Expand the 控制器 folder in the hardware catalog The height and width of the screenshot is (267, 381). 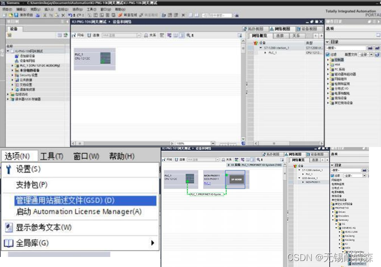pyautogui.click(x=328, y=60)
